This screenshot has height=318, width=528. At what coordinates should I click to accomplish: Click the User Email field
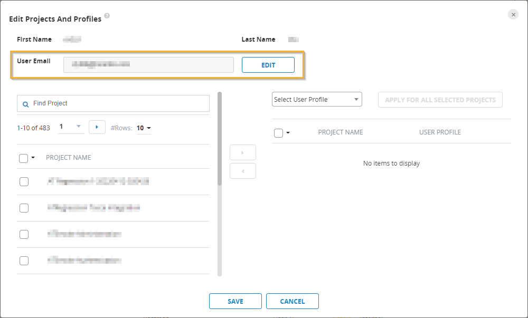(x=148, y=65)
